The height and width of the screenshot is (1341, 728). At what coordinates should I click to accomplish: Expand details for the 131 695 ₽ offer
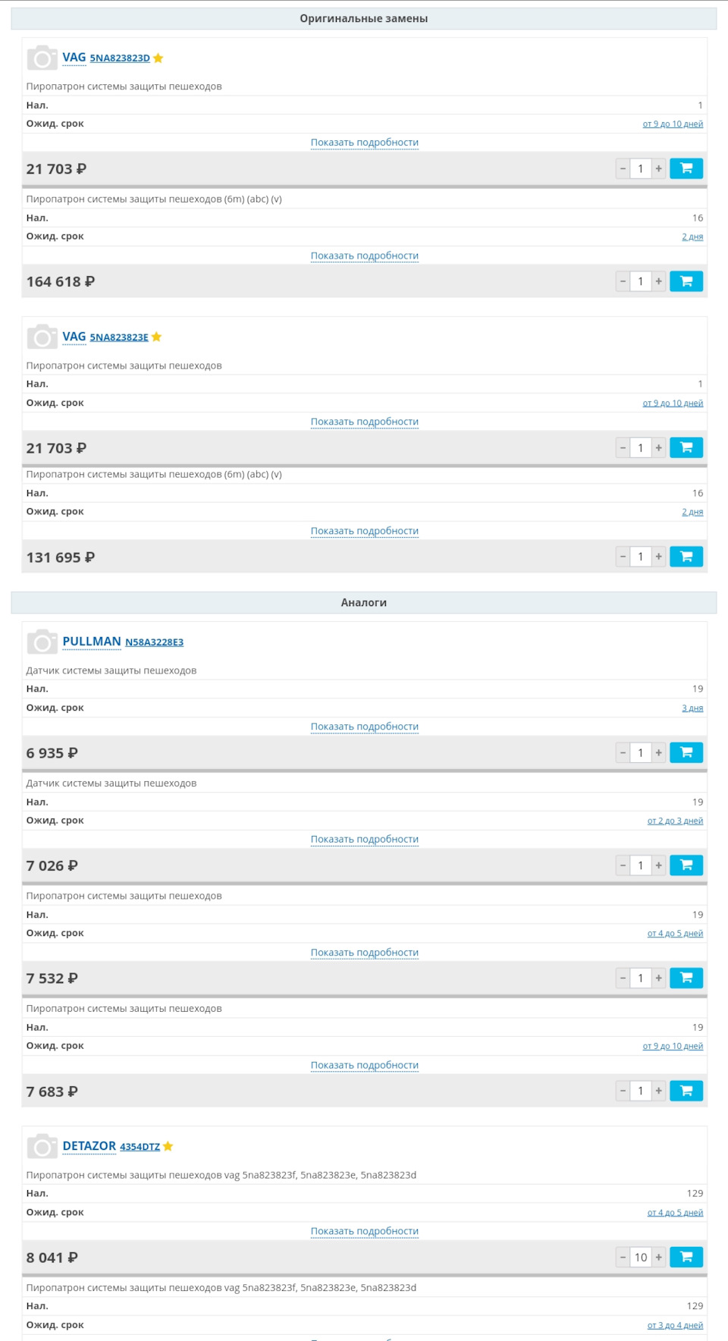pyautogui.click(x=364, y=531)
